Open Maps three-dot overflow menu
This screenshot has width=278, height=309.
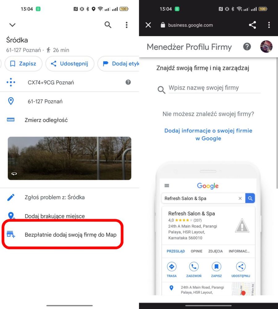(127, 25)
